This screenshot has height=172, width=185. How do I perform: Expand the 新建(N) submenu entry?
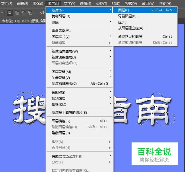tap(79, 10)
